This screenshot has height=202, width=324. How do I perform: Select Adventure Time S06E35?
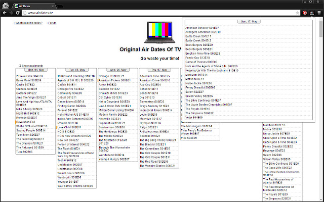pos(155,76)
